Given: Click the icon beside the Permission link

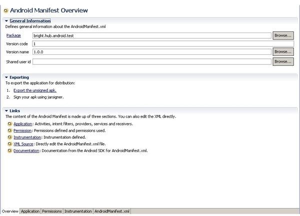Looking at the screenshot, I should (10, 131).
